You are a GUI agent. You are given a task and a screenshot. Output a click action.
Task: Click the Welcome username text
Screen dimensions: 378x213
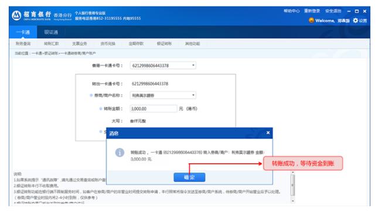click(332, 20)
